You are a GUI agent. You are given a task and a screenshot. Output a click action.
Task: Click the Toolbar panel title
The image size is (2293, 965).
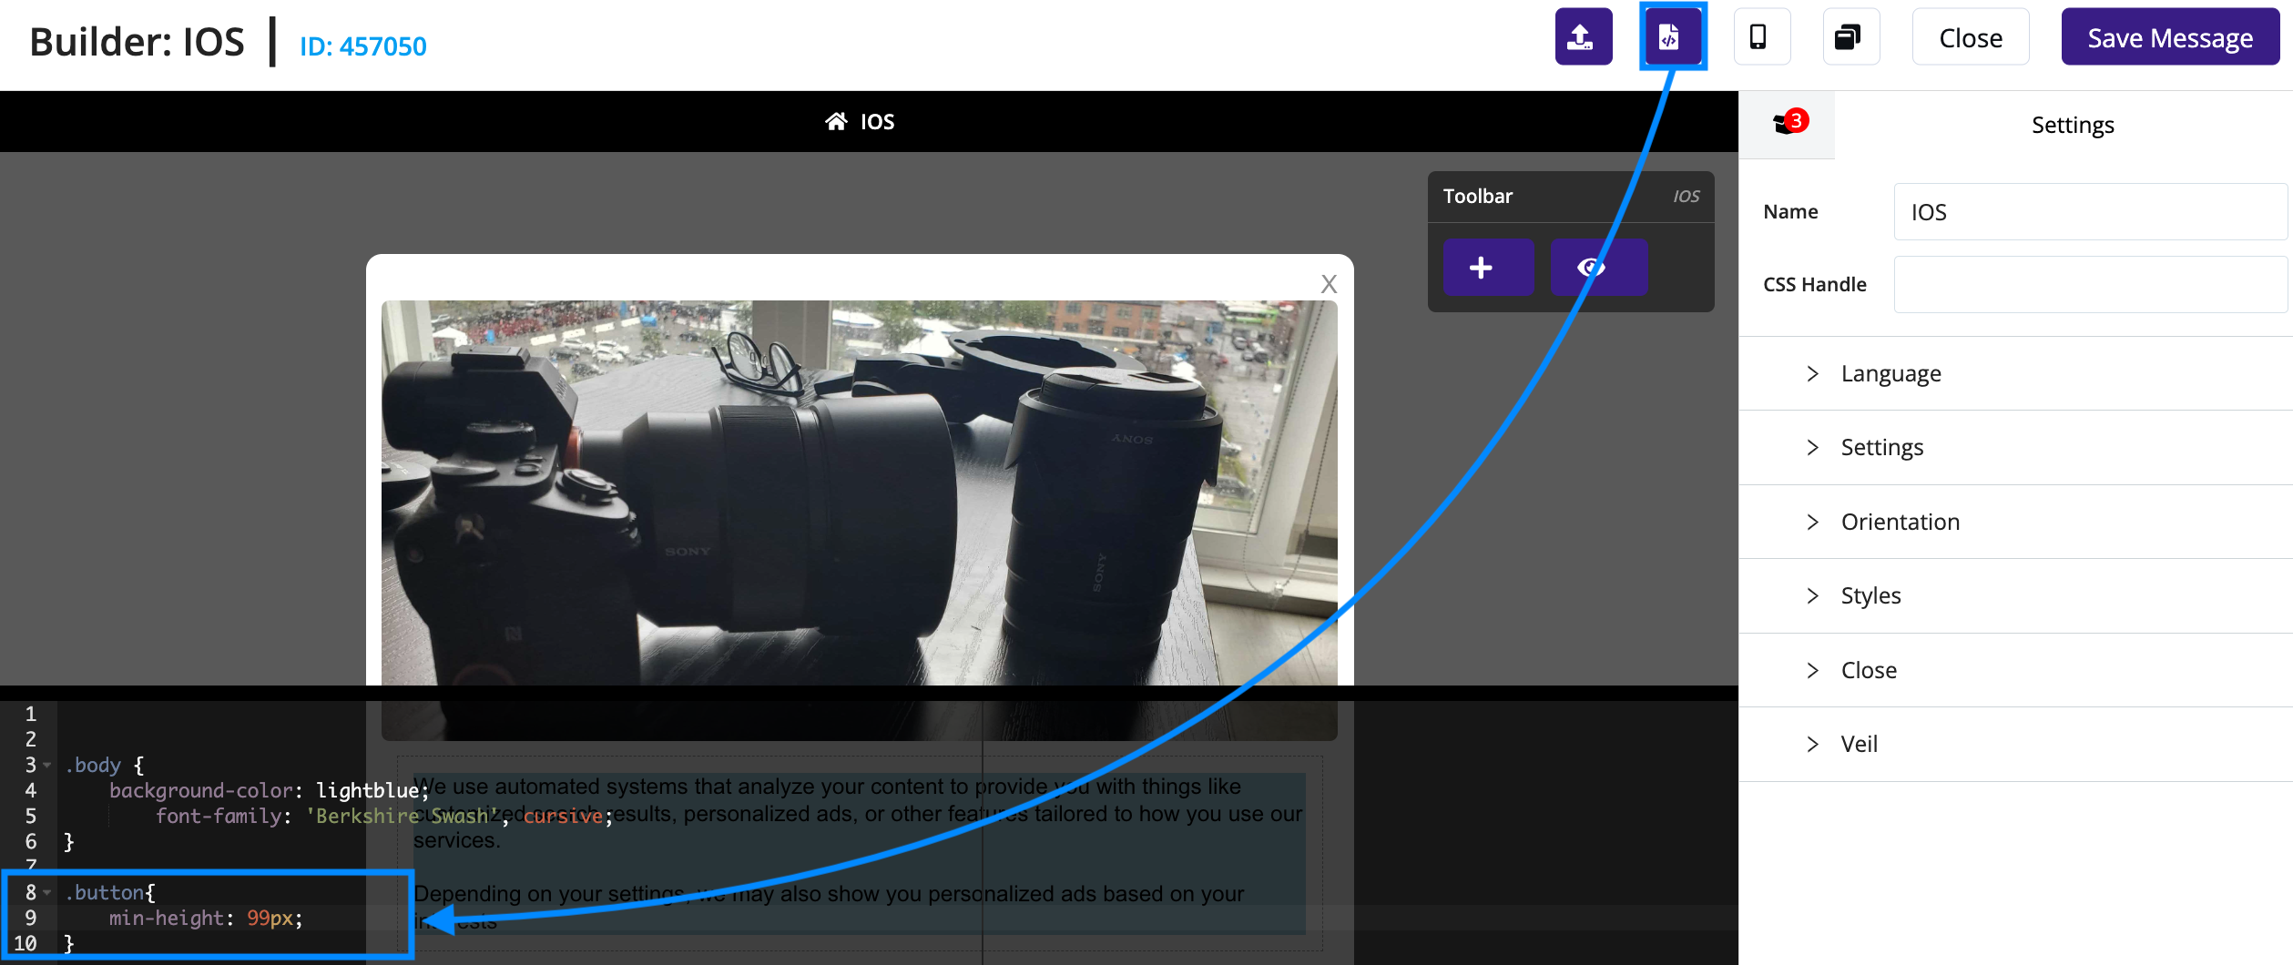tap(1477, 197)
